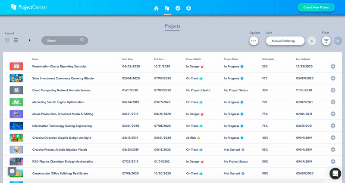
Task: Open settings gear for Information Technology Coding Engineering
Action: pos(333,126)
